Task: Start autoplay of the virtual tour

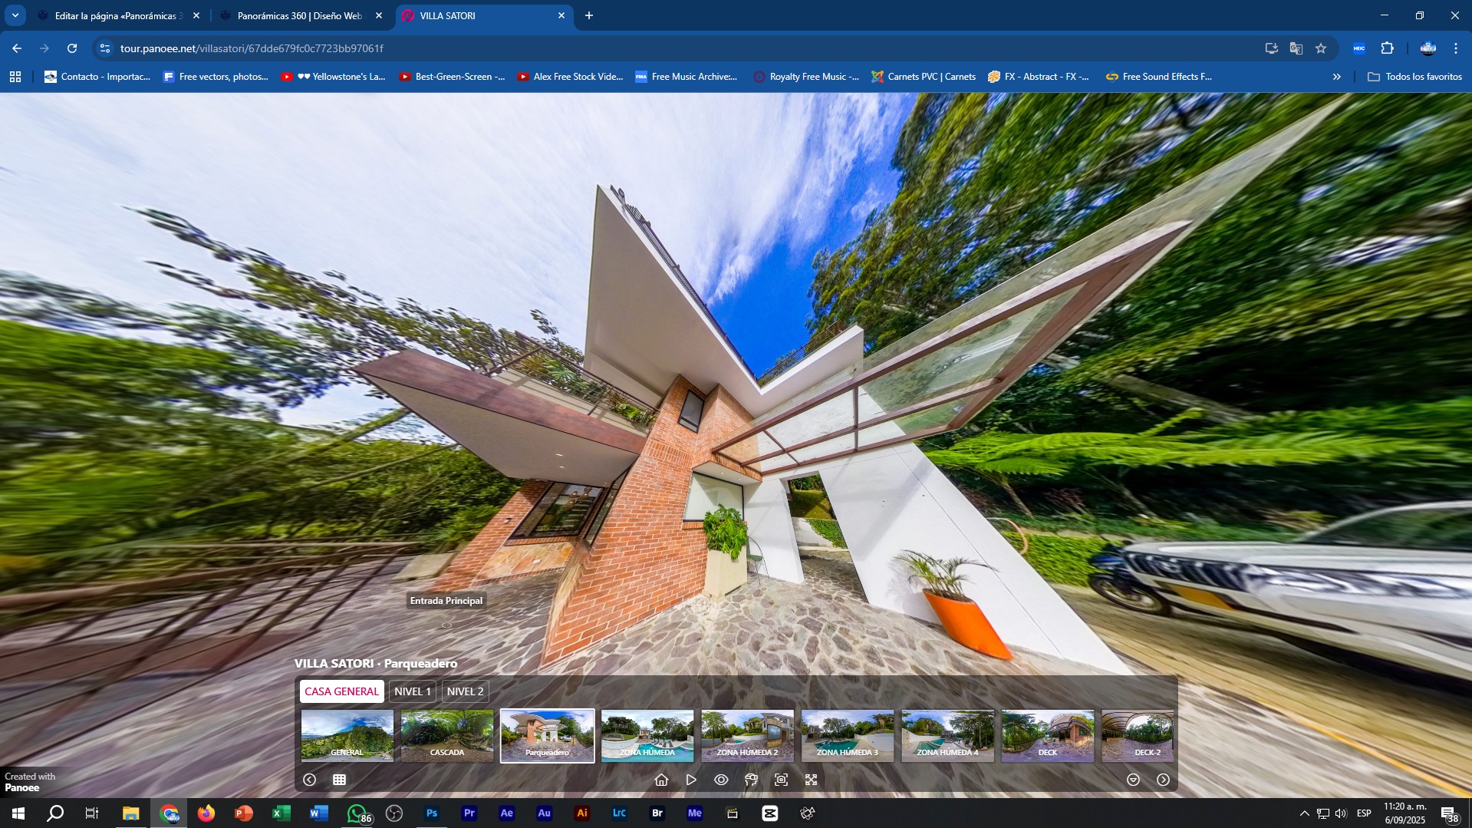Action: (x=691, y=780)
